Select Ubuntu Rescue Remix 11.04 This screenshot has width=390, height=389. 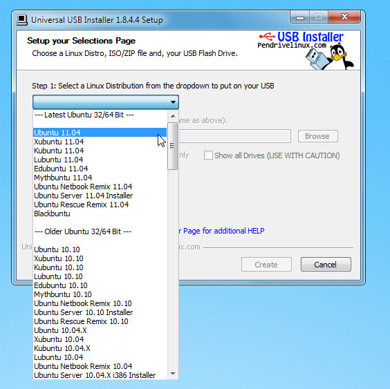pyautogui.click(x=100, y=205)
